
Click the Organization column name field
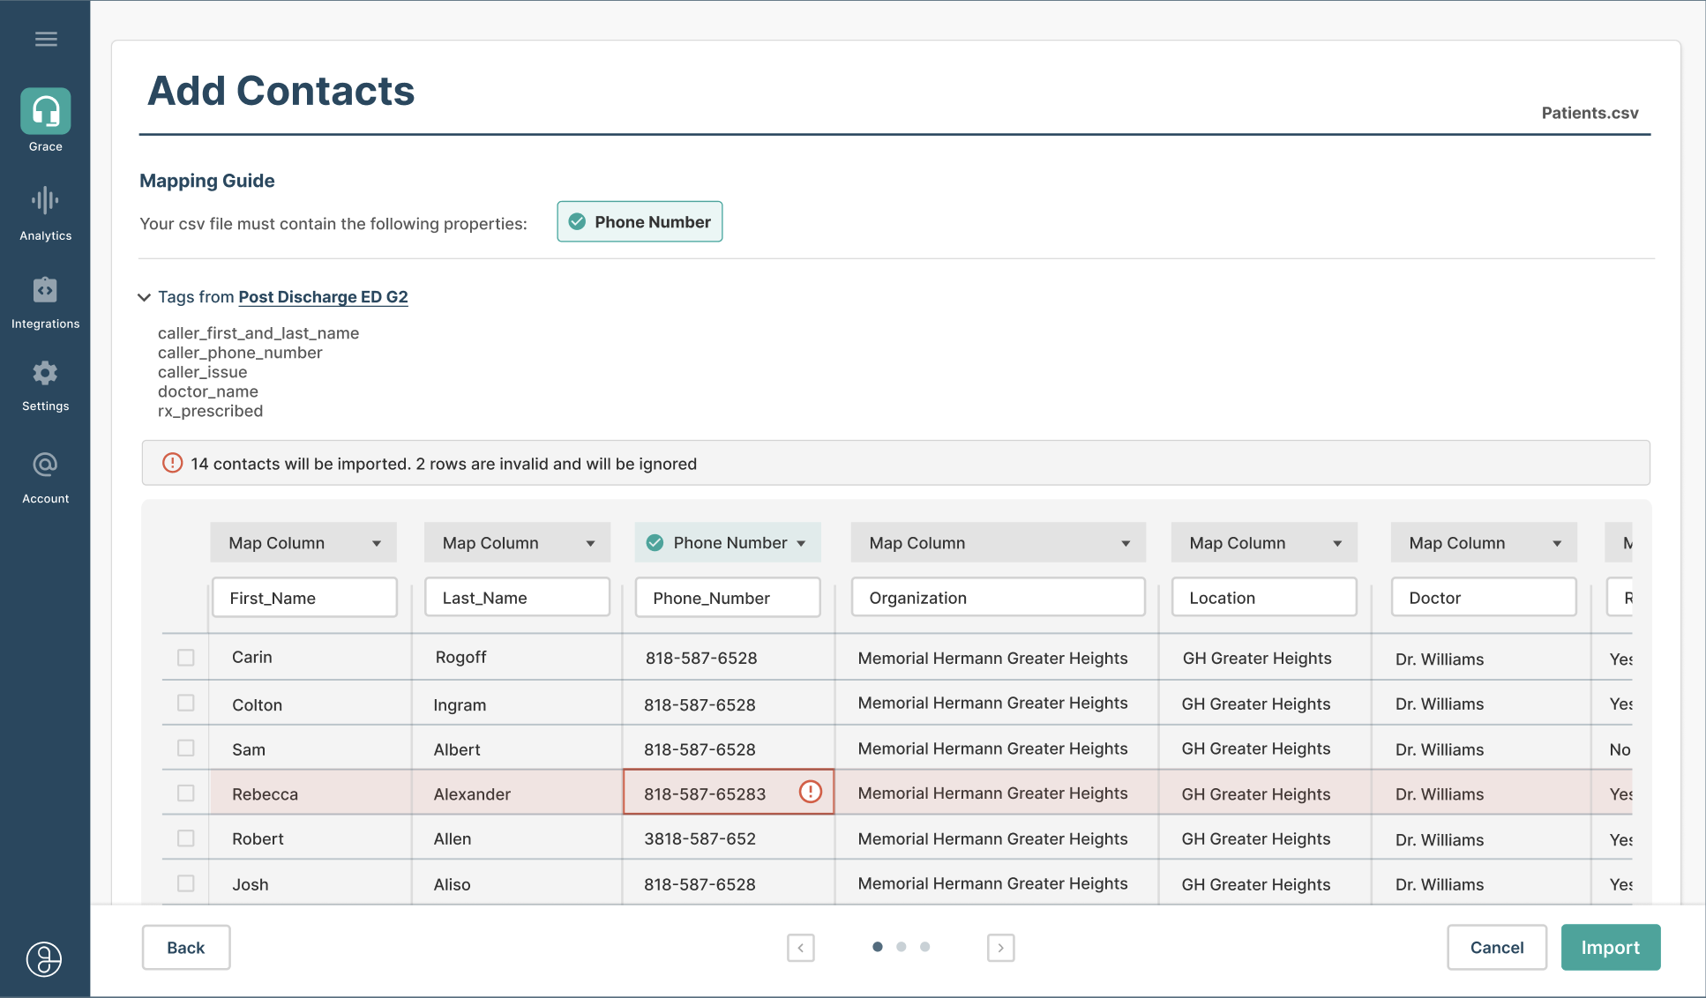998,598
